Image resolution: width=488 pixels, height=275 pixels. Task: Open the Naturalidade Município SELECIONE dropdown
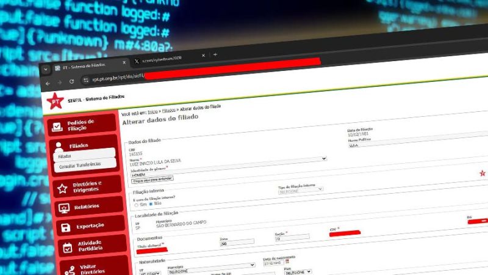(211, 268)
